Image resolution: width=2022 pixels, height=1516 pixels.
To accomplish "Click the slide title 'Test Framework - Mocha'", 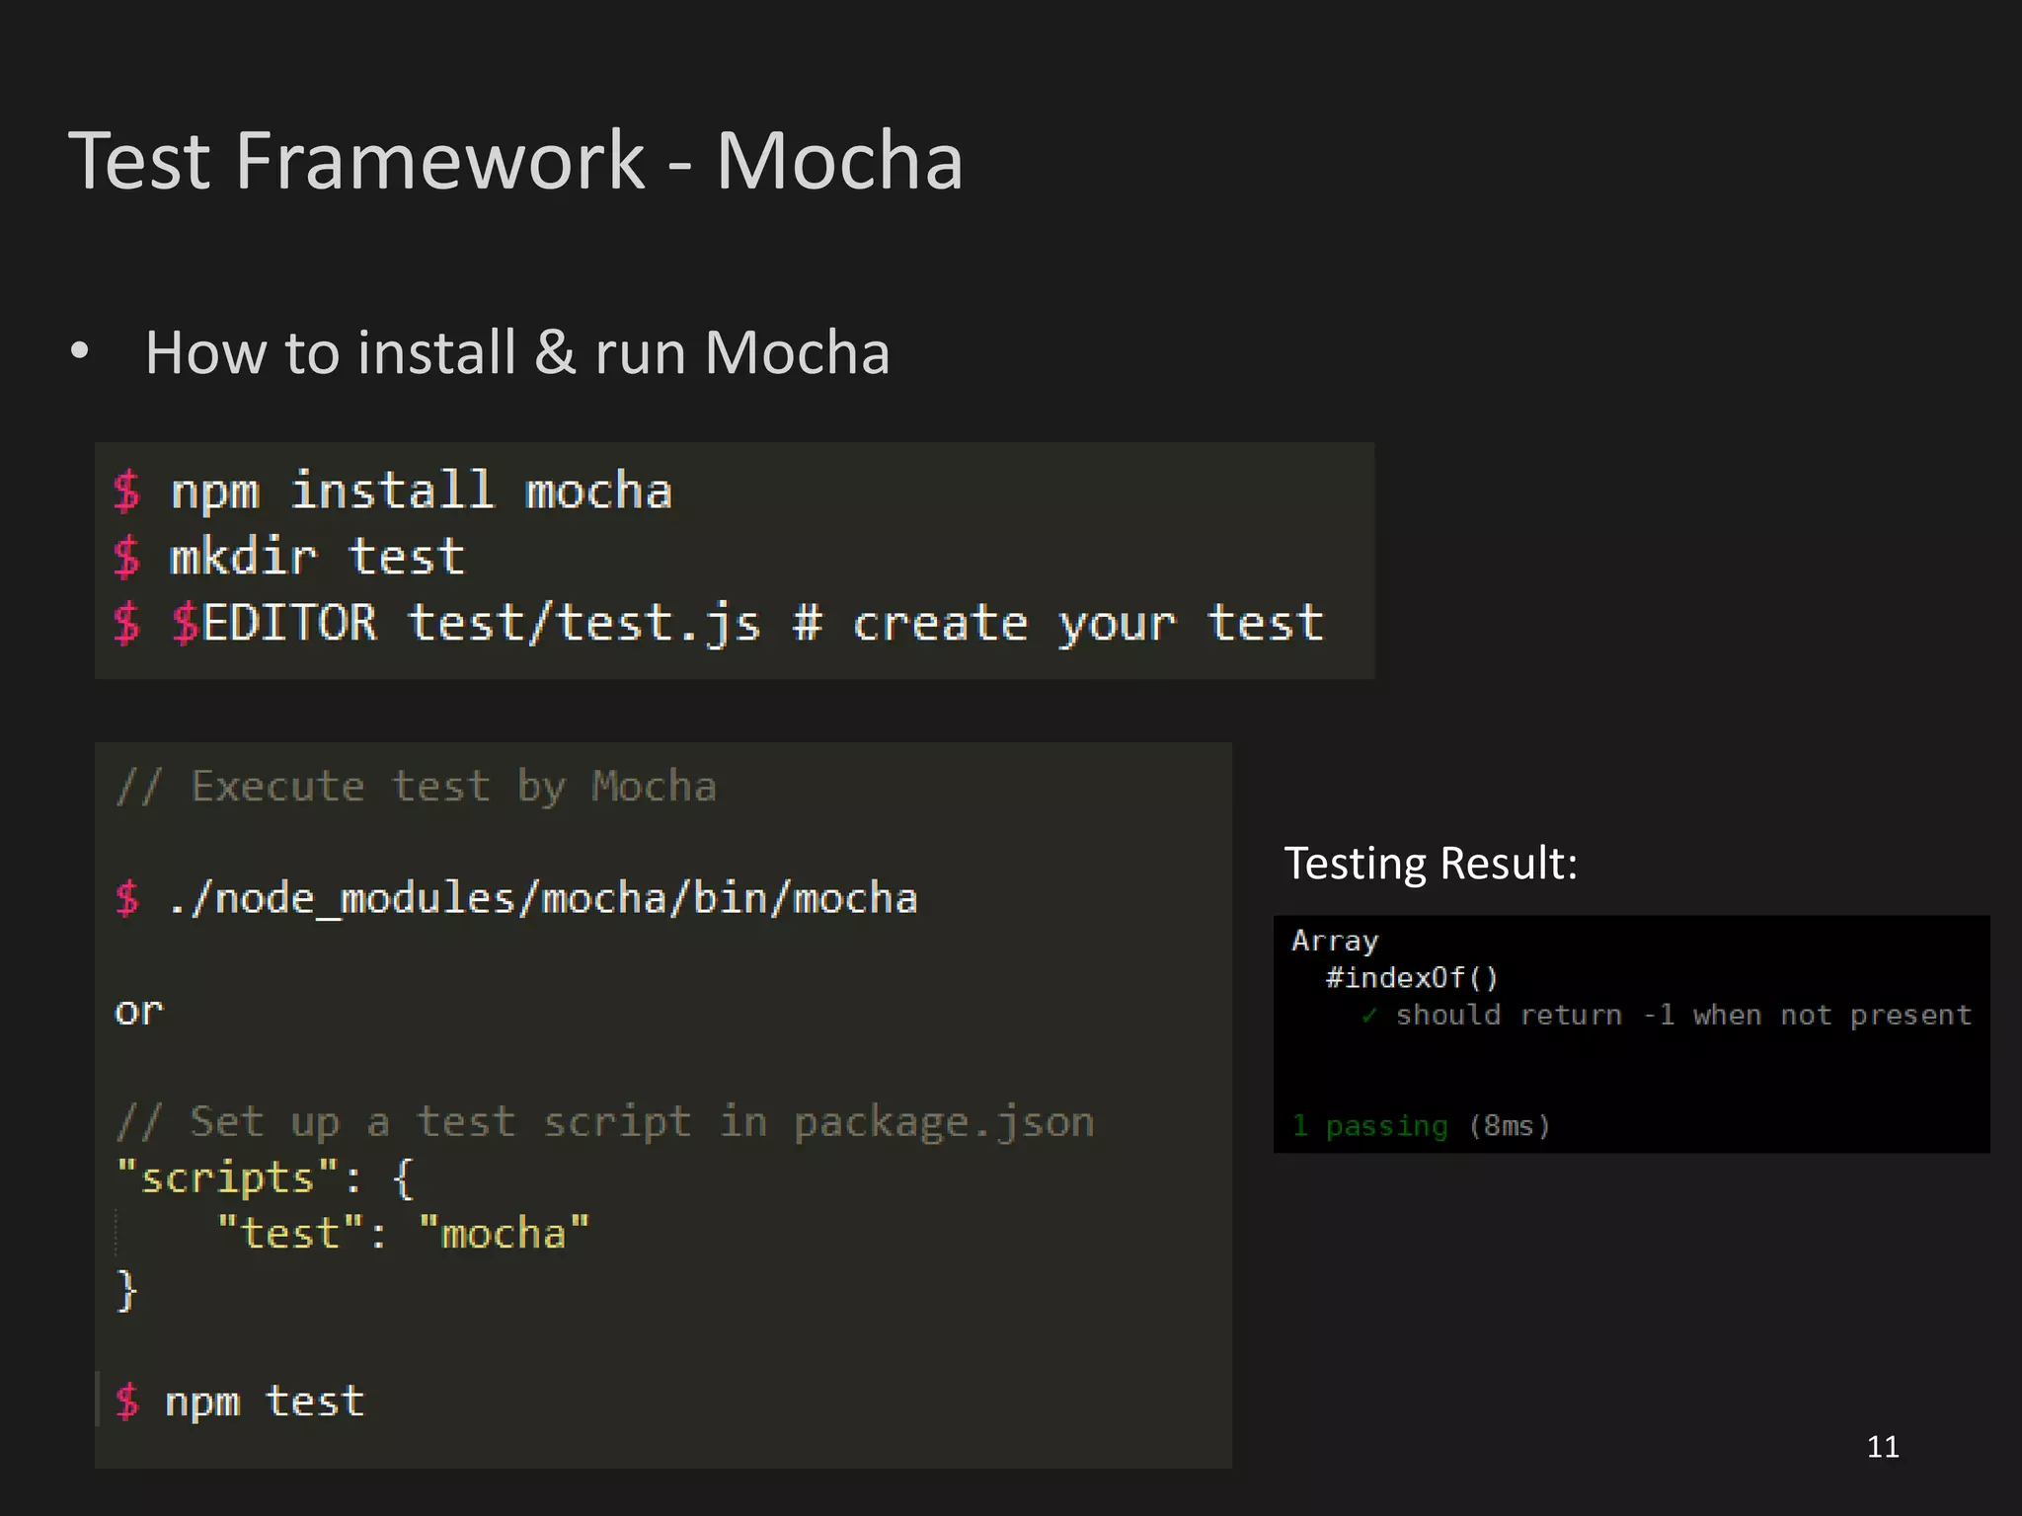I will tap(515, 161).
